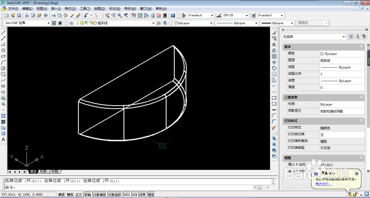Toggle the DUCS status button

pyautogui.click(x=127, y=195)
